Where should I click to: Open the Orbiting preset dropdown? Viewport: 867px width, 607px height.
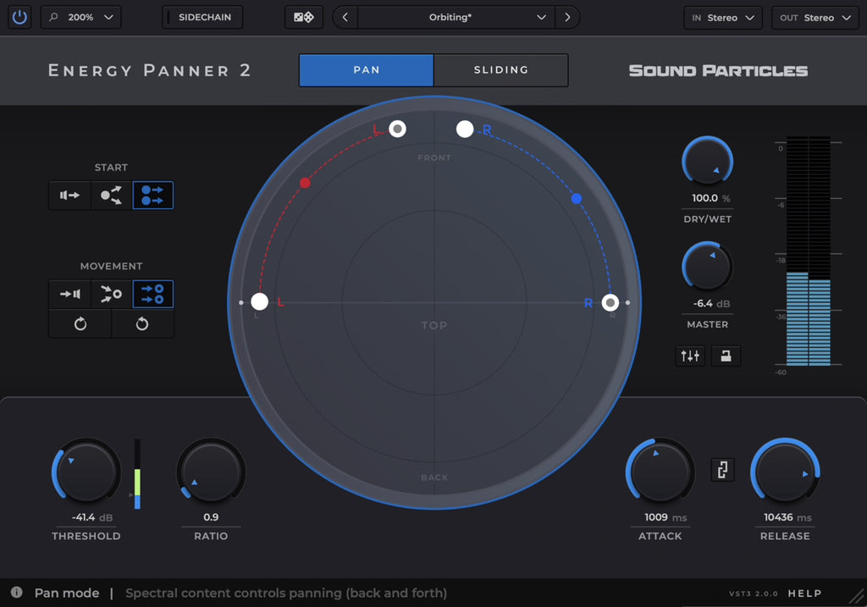click(456, 17)
